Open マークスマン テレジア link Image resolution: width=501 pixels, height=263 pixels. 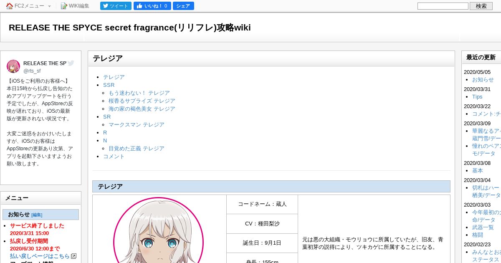137,125
